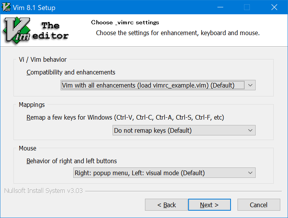Open the mouse button behavior dropdown

[x=164, y=173]
